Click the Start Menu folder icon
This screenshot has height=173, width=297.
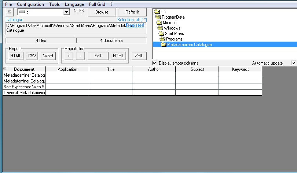161,34
